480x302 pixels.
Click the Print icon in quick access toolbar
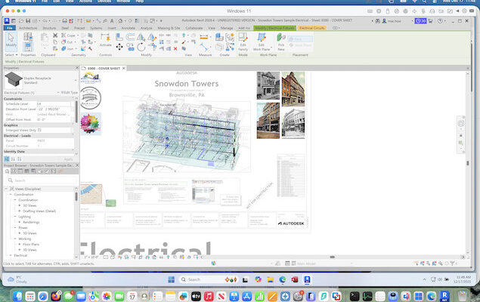64,21
